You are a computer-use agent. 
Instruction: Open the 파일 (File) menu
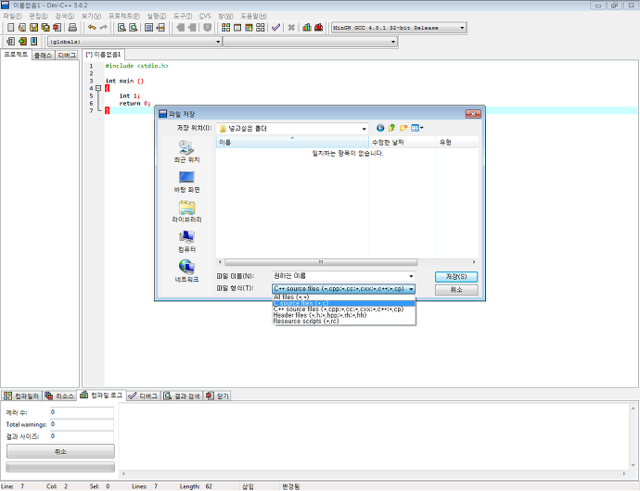click(x=12, y=16)
